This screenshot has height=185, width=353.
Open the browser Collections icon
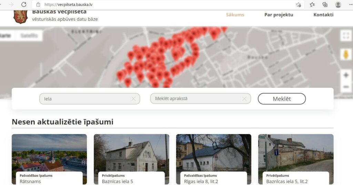coord(325,4)
